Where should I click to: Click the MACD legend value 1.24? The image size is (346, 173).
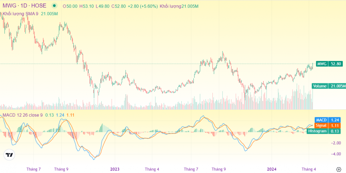pos(60,115)
